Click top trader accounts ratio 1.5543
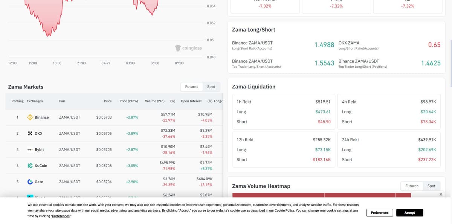 pos(324,63)
